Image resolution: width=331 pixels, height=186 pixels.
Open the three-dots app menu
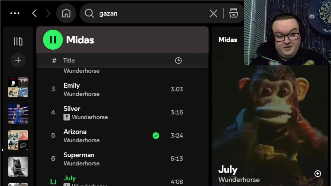click(x=15, y=13)
